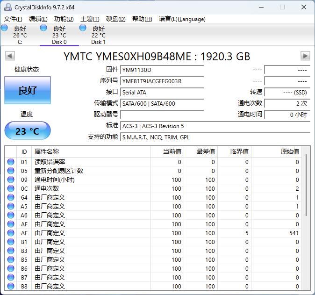Click the SMART list vertical scrollbar
The width and height of the screenshot is (315, 295).
pyautogui.click(x=307, y=187)
